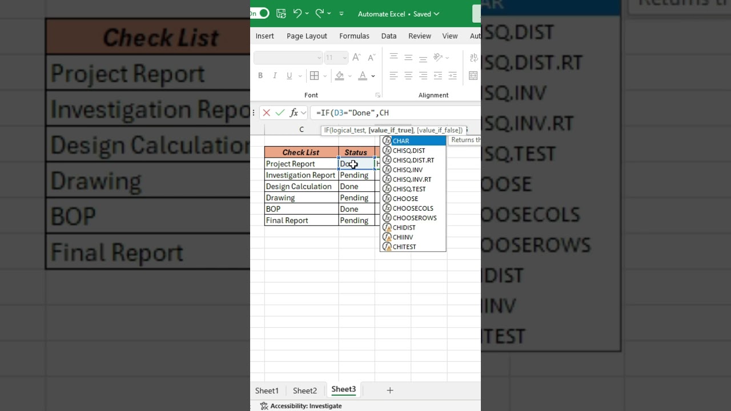Open the Insert ribbon tab
The height and width of the screenshot is (411, 731).
264,36
